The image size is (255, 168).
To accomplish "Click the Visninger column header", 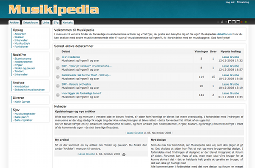I will [201, 51].
